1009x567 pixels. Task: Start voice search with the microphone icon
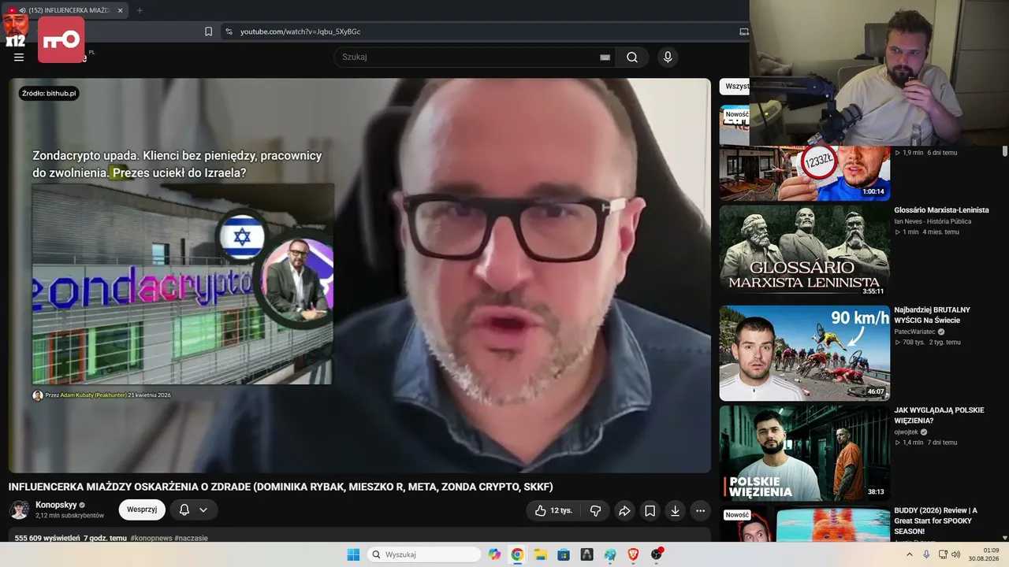668,57
